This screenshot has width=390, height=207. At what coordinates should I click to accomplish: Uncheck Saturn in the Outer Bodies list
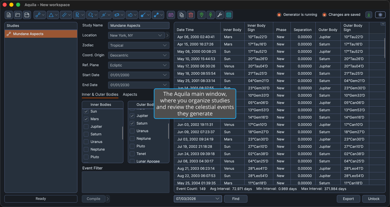(132, 123)
